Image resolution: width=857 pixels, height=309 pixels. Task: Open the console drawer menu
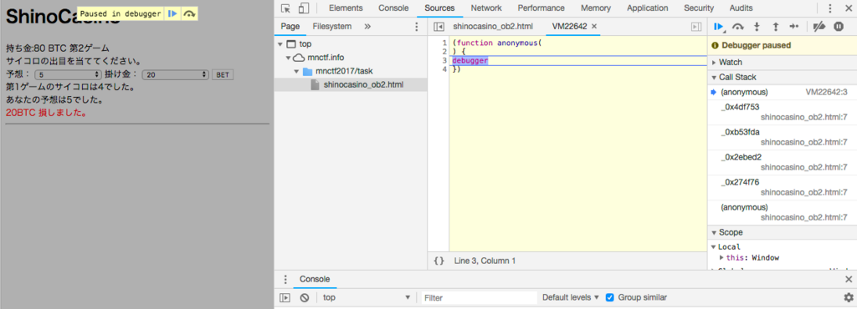pyautogui.click(x=285, y=279)
